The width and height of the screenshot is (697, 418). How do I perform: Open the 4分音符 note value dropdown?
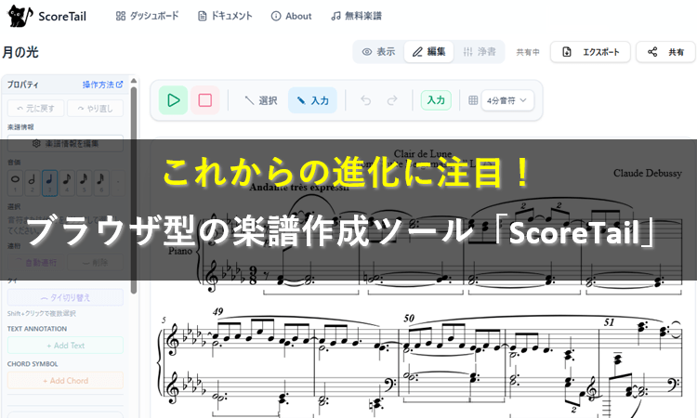click(x=508, y=100)
